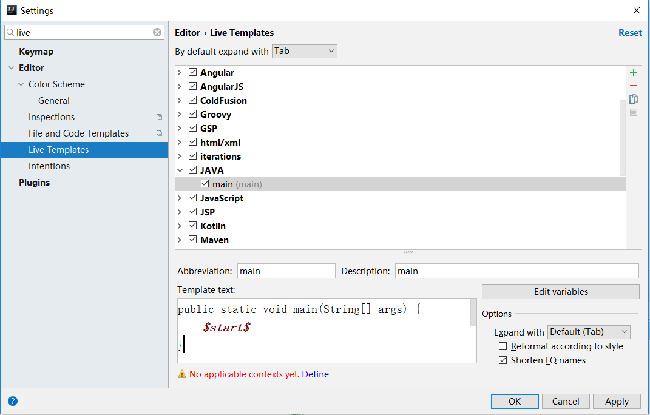Viewport: 650px width, 415px height.
Task: Toggle the iterations group checkbox
Action: click(192, 156)
